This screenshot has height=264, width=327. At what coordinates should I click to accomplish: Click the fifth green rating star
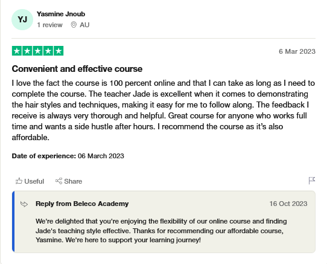(x=59, y=51)
